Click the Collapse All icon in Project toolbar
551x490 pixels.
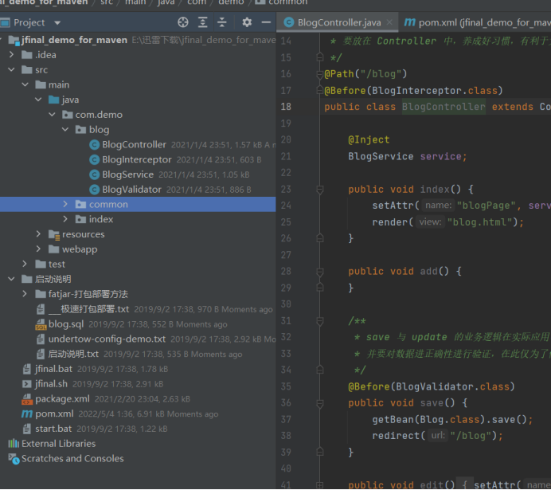(x=221, y=22)
